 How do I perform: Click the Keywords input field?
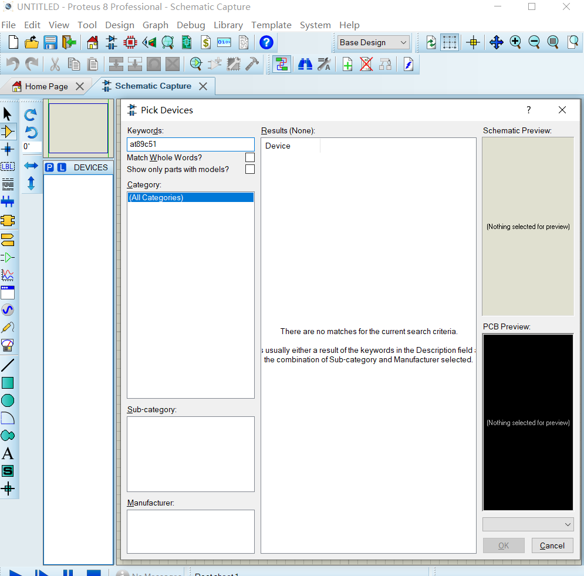pyautogui.click(x=190, y=144)
